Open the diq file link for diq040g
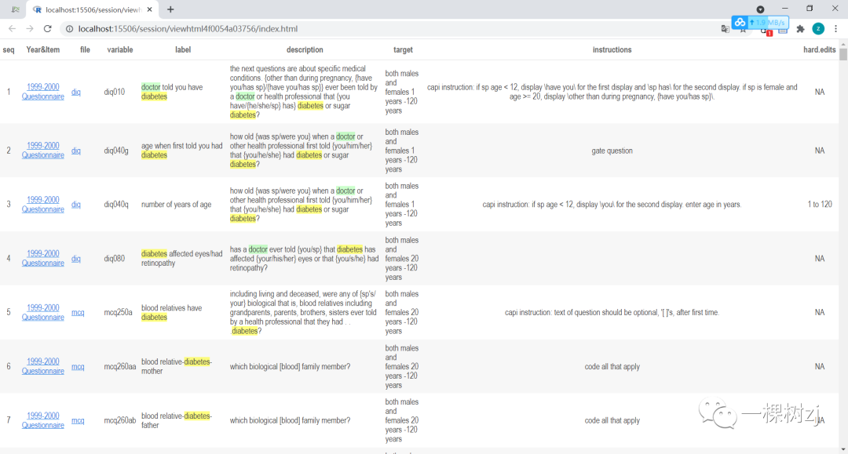This screenshot has height=454, width=848. click(76, 151)
